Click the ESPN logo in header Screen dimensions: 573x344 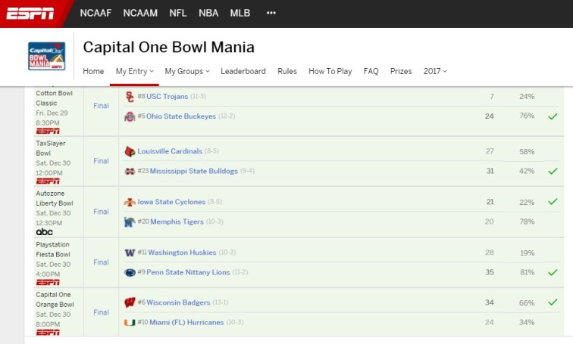tap(30, 13)
